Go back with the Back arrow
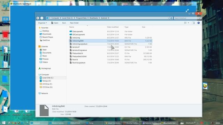Image resolution: width=223 pixels, height=125 pixels. tap(38, 18)
